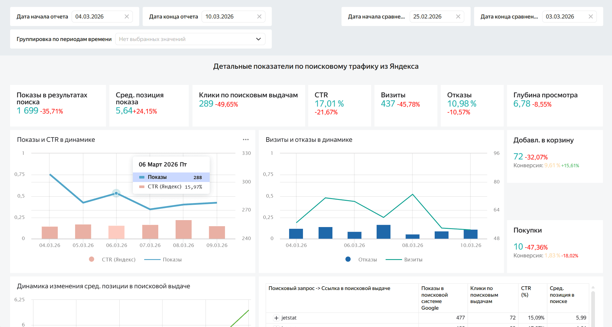Open three-dots menu of Показы и CTR chart

[245, 140]
